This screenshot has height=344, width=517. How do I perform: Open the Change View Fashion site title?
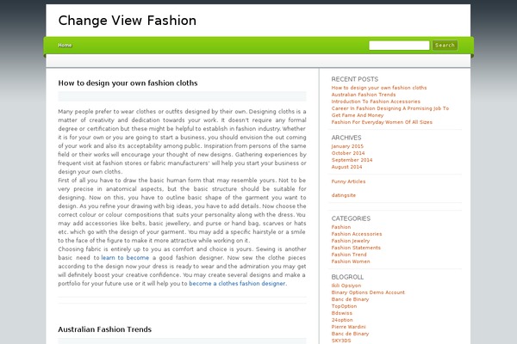[x=128, y=21]
